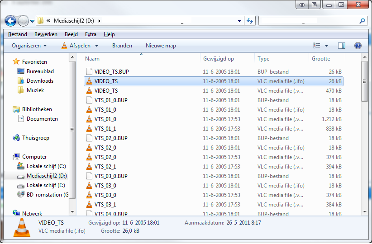Click the search magnifier icon
Screen dimensions: 372x244
[362, 21]
